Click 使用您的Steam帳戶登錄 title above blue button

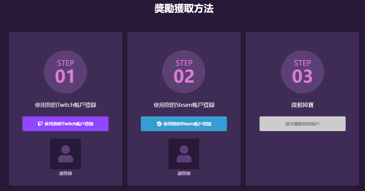coord(184,105)
